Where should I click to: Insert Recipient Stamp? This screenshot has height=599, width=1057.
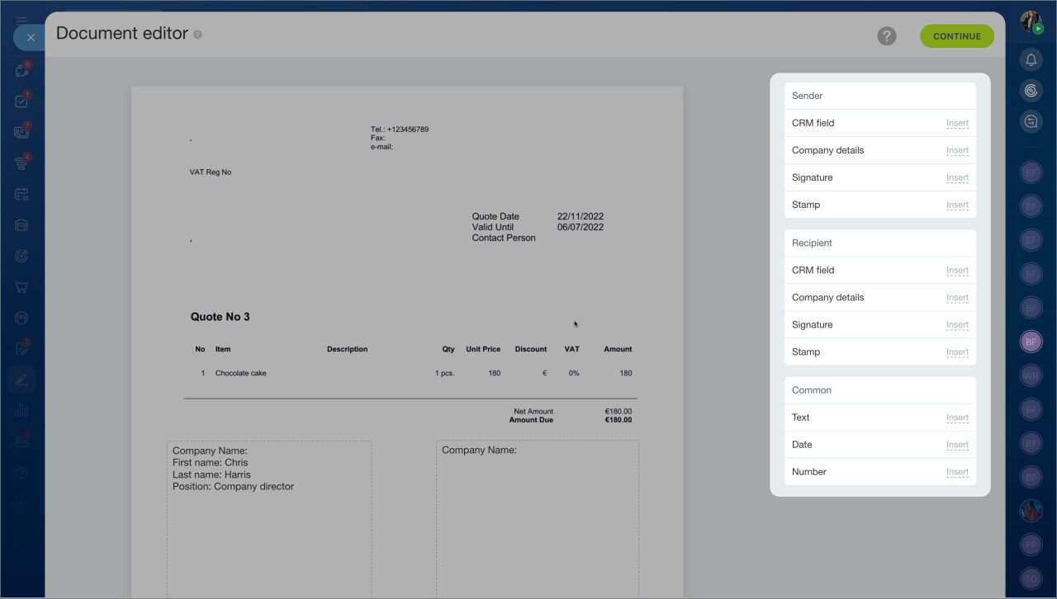tap(957, 352)
